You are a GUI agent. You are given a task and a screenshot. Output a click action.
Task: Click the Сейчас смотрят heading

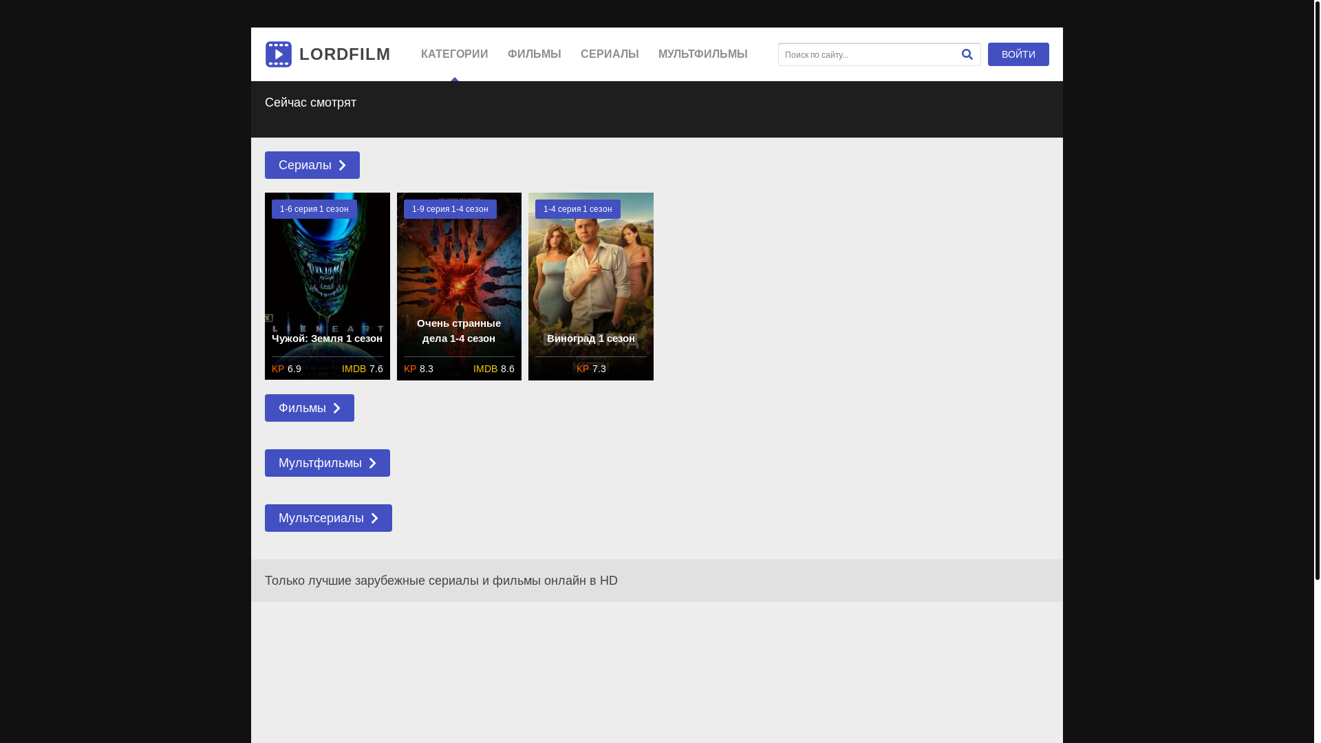311,103
